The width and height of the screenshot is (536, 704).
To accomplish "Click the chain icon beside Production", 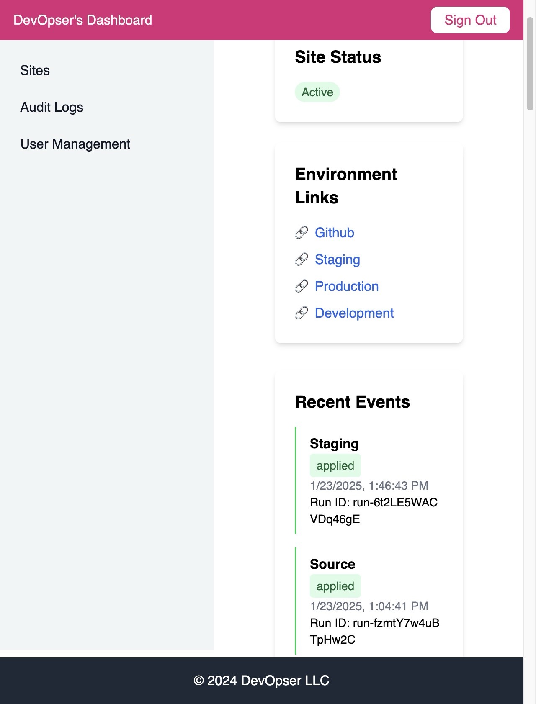I will [x=301, y=286].
